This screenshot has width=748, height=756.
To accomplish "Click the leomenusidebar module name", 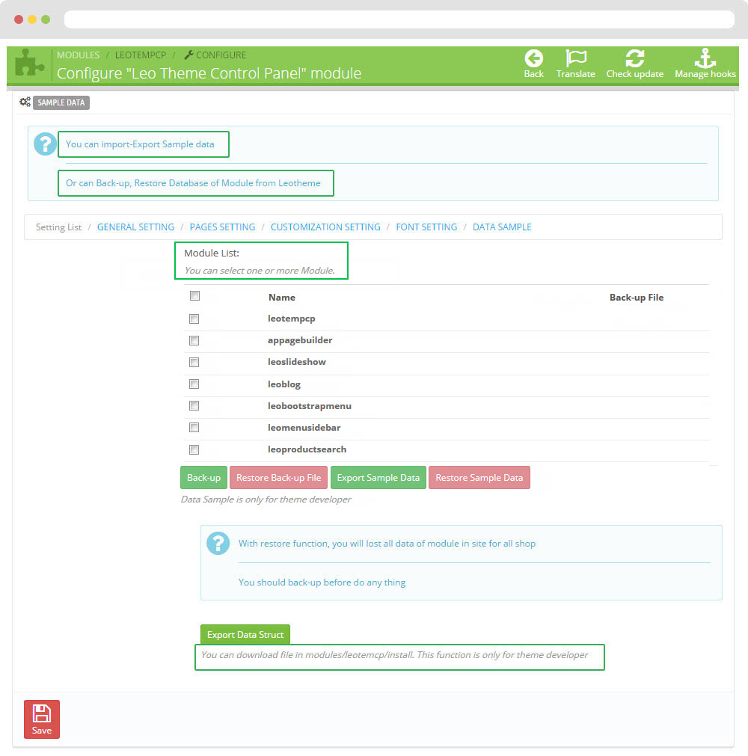I will [x=304, y=428].
